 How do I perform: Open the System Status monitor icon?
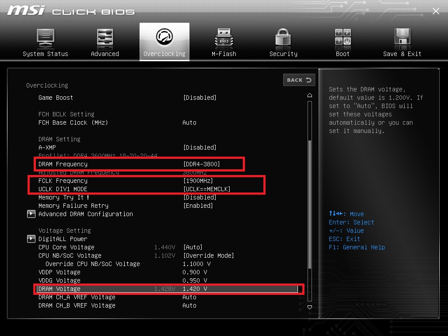tap(45, 38)
